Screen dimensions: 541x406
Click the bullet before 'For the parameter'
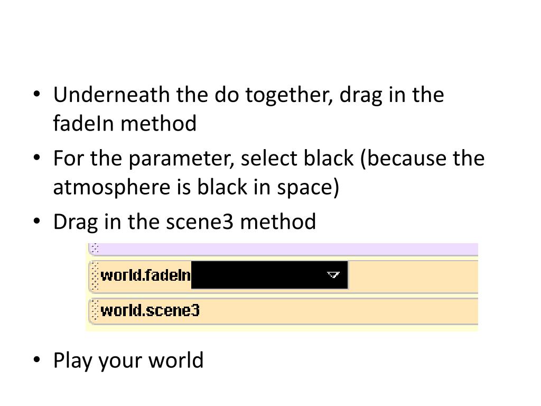tap(37, 158)
